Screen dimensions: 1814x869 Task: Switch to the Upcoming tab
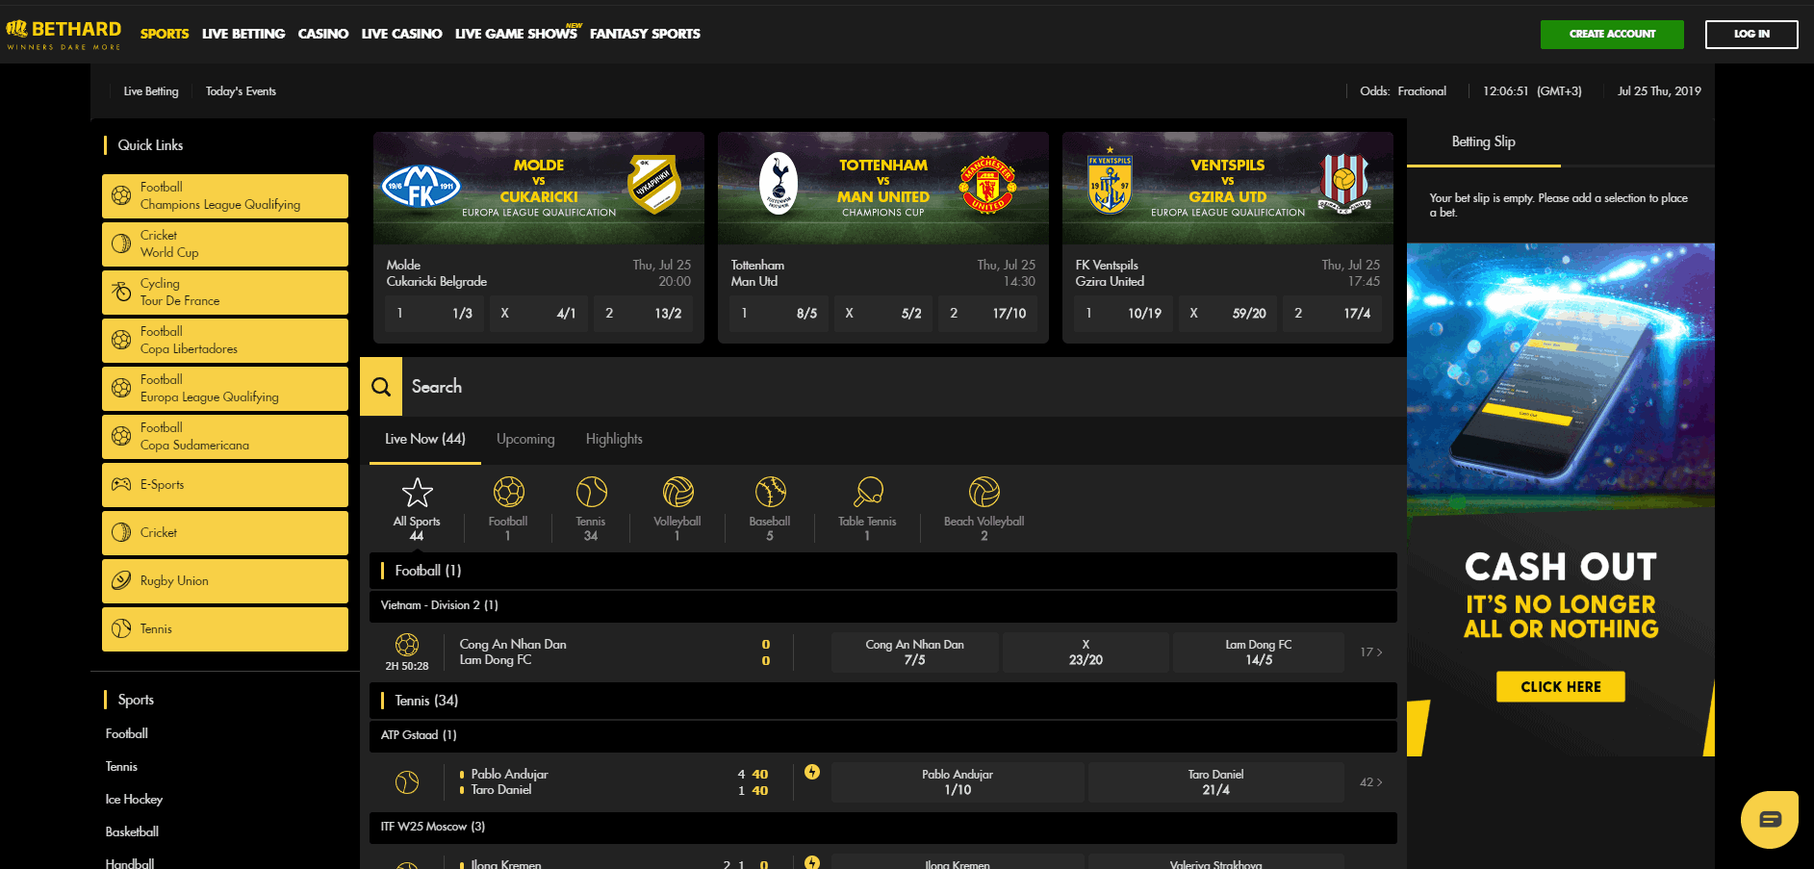[525, 439]
